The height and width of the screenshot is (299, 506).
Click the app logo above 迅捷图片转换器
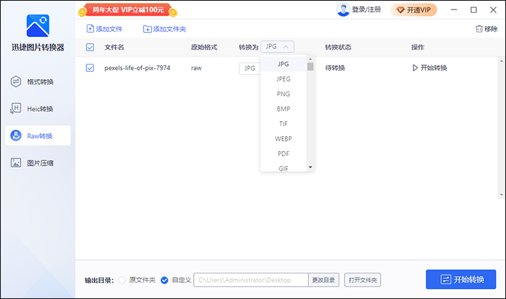(38, 26)
